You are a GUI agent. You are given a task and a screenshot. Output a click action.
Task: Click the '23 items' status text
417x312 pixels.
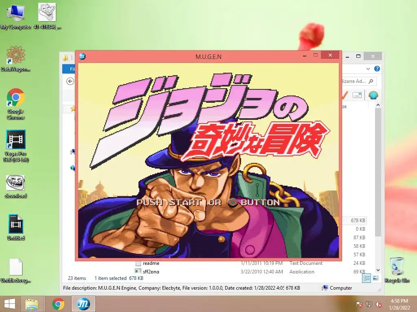click(x=77, y=278)
